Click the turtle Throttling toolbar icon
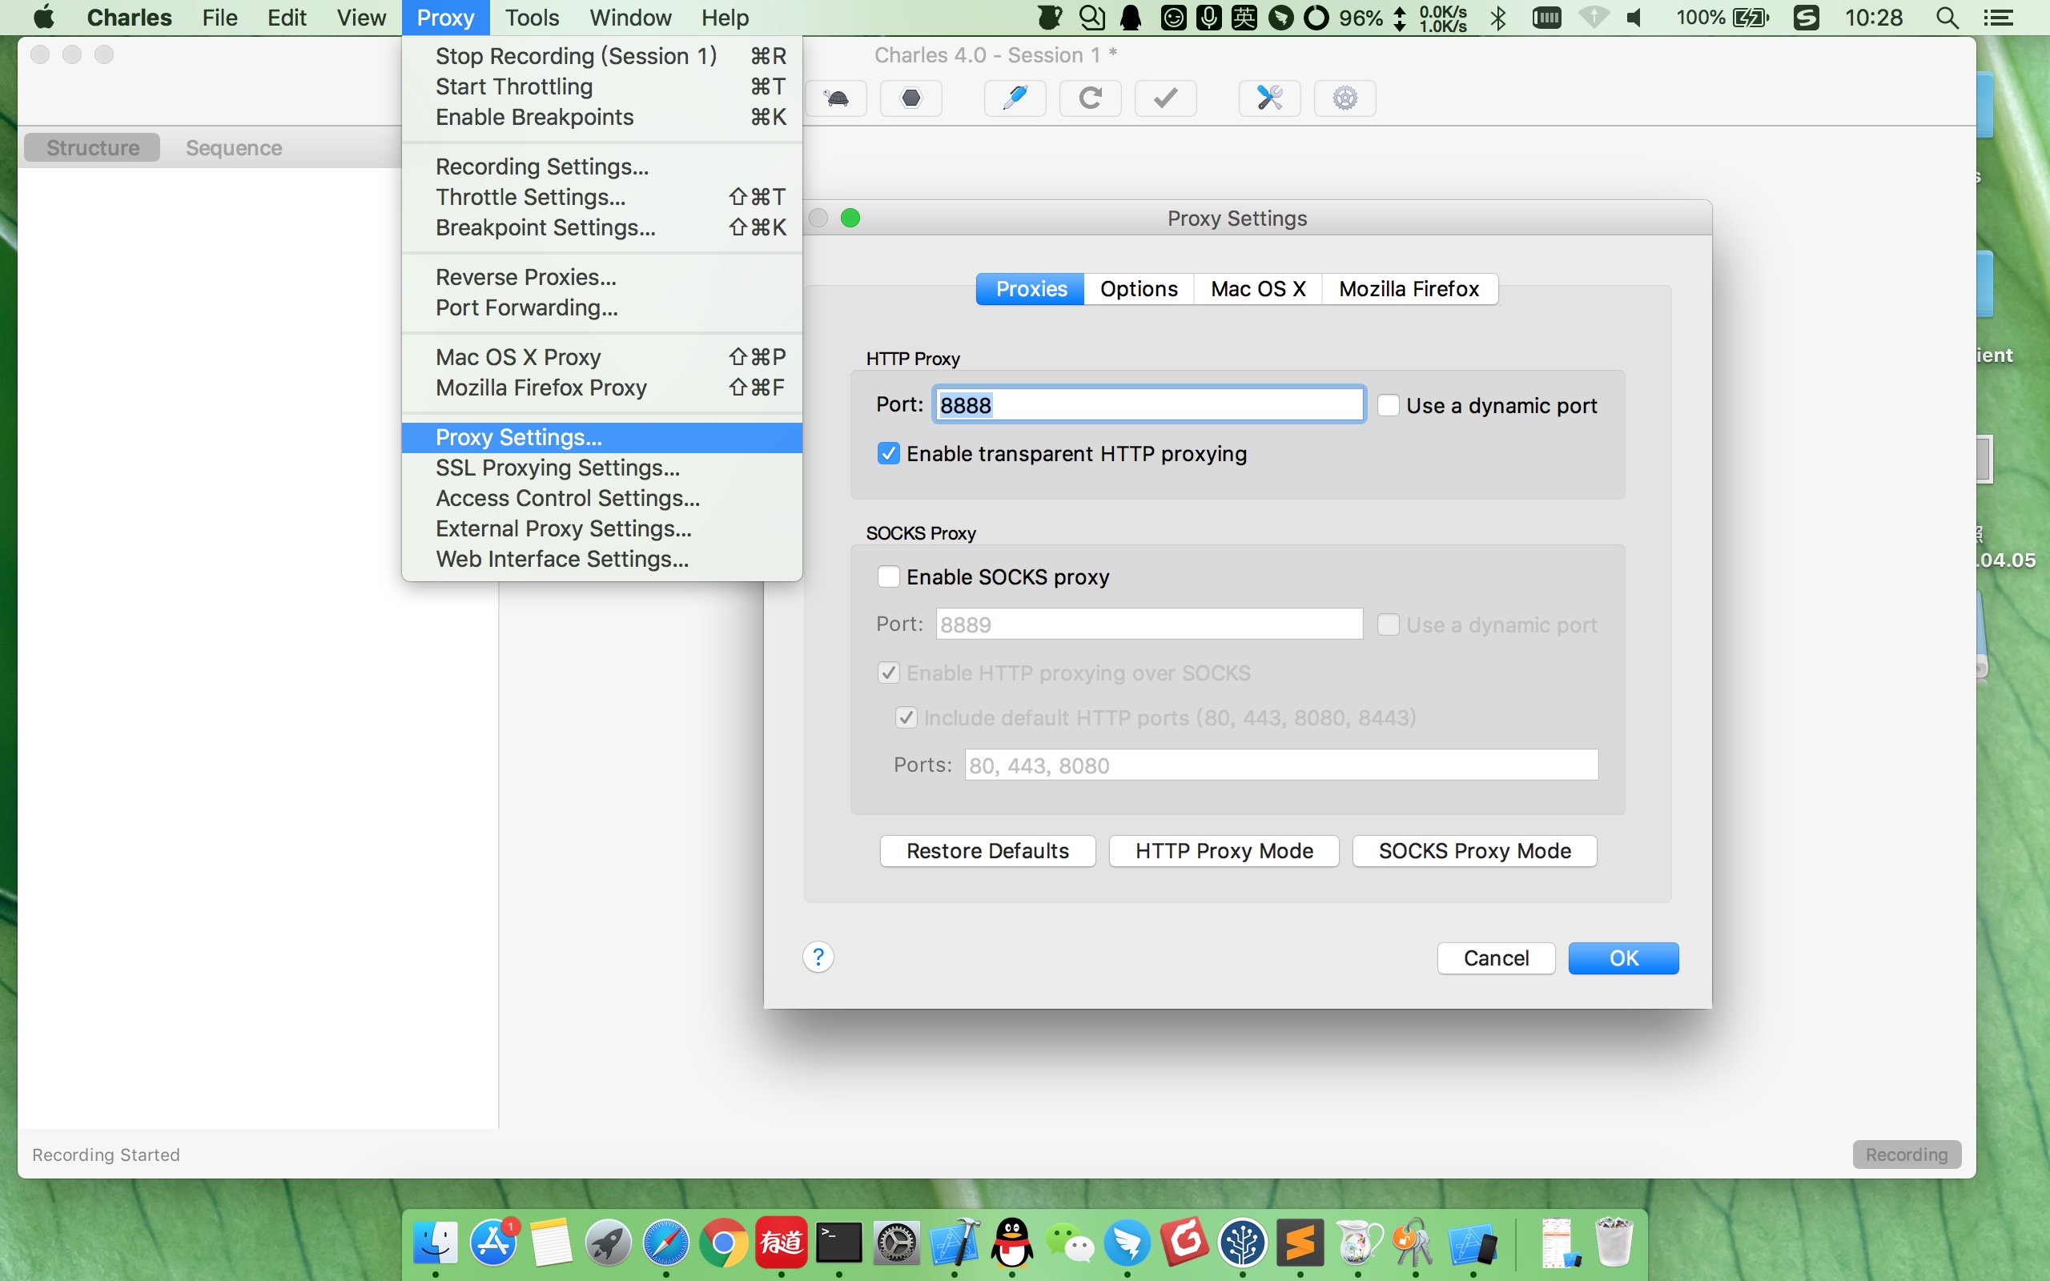This screenshot has width=2050, height=1281. click(835, 98)
